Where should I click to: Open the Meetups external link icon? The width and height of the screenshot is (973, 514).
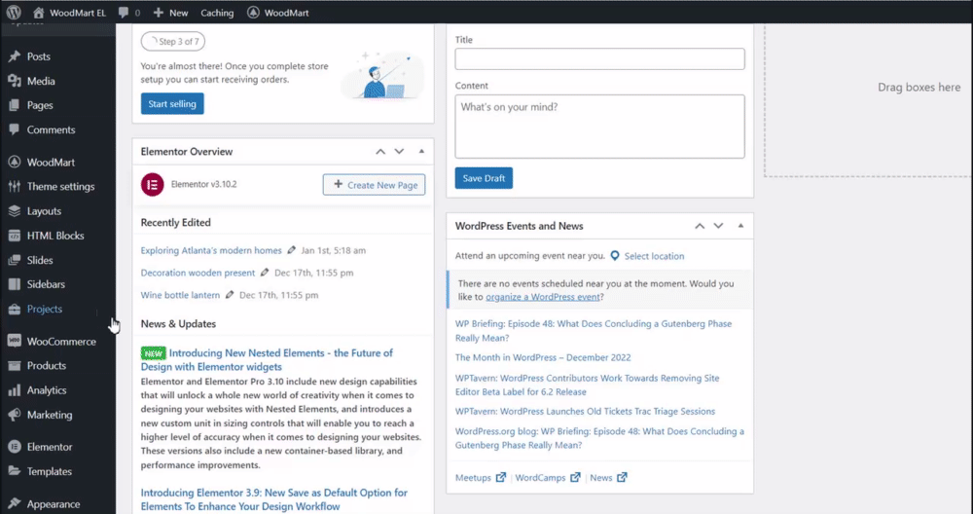click(x=501, y=477)
